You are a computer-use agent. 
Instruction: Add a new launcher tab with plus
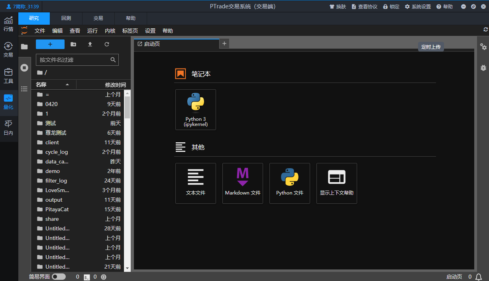tap(224, 44)
